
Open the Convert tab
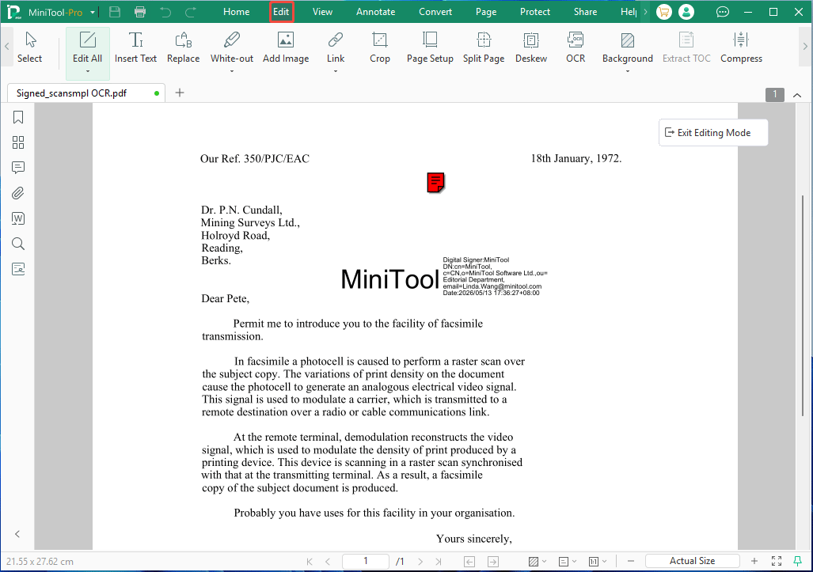click(435, 12)
